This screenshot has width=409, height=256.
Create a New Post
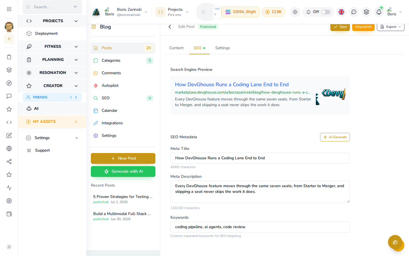point(123,158)
